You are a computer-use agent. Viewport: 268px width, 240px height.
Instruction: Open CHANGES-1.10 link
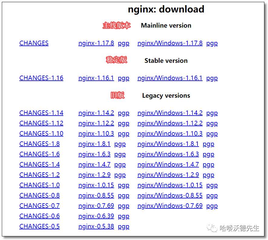pyautogui.click(x=41, y=134)
